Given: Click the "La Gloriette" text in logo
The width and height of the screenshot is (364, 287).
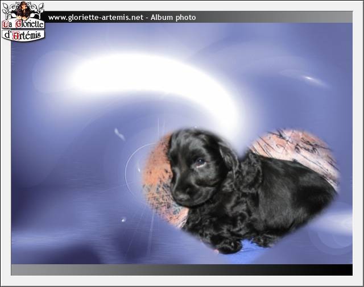Looking at the screenshot, I should 23,24.
